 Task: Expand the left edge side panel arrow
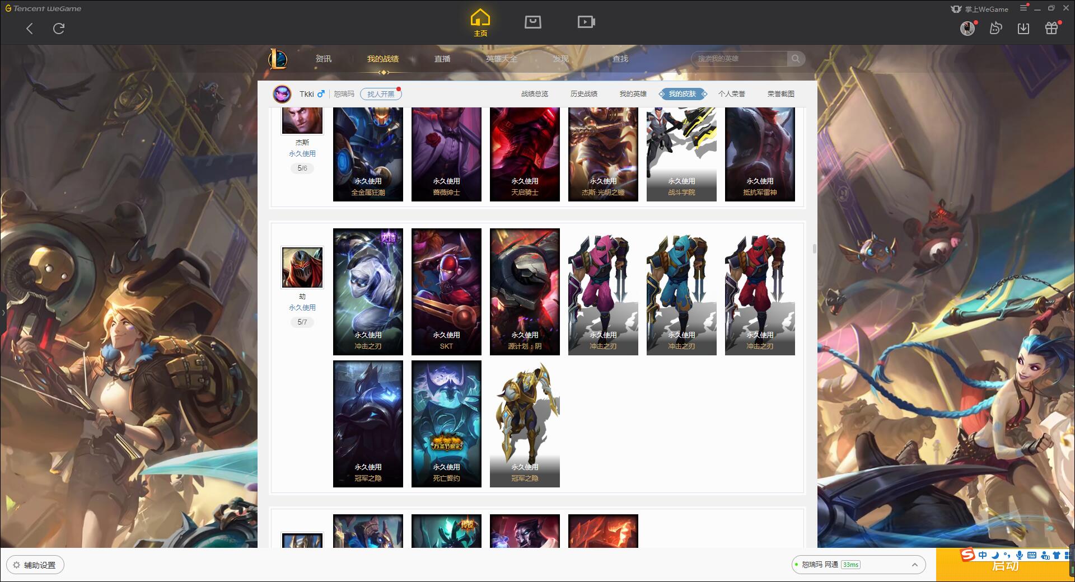point(3,312)
